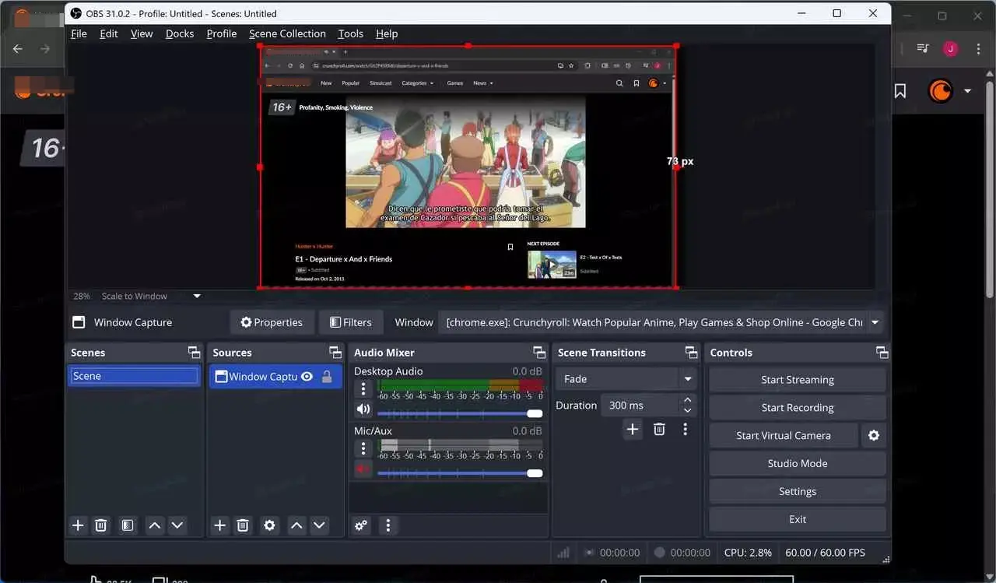This screenshot has width=996, height=583.
Task: Add a new scene
Action: tap(78, 525)
